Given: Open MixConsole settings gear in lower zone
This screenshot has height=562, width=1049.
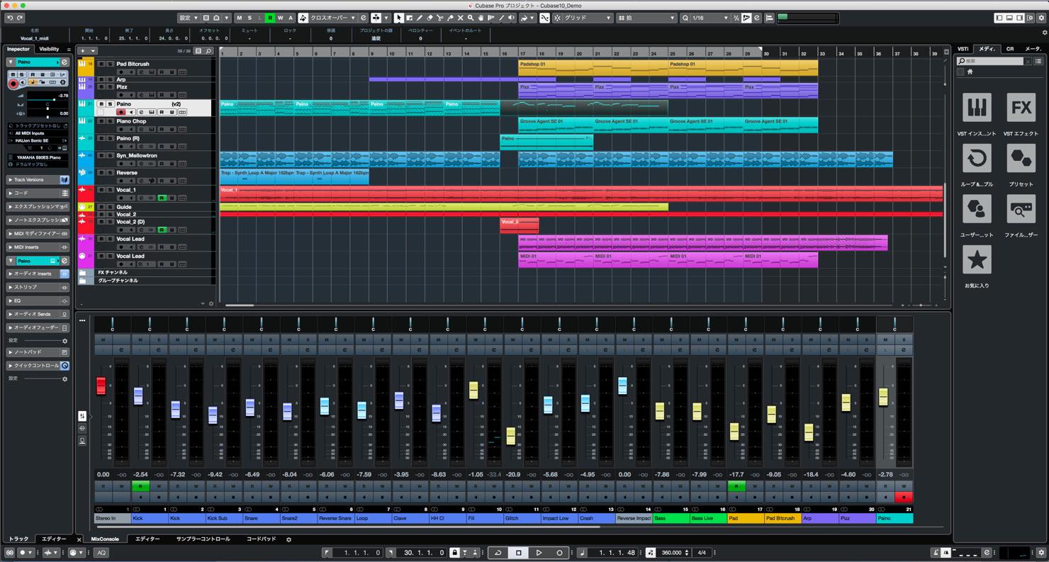Looking at the screenshot, I should 288,539.
